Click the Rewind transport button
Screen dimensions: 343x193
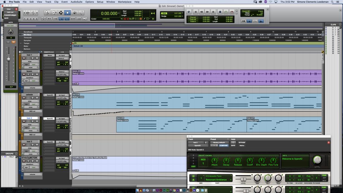coord(201,12)
